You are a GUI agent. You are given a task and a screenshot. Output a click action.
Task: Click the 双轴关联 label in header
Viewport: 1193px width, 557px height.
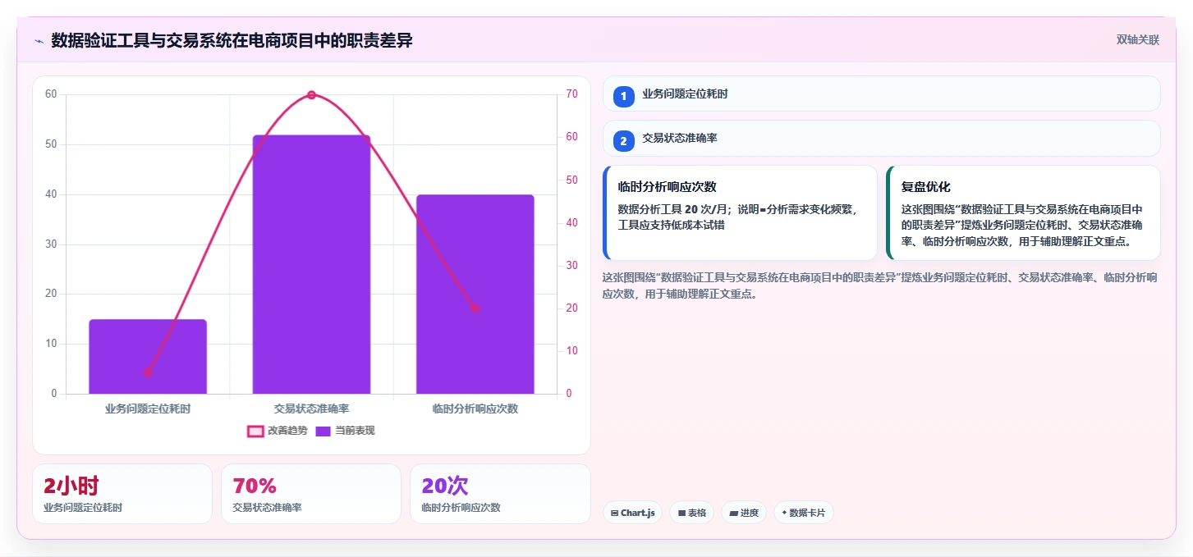(x=1137, y=39)
